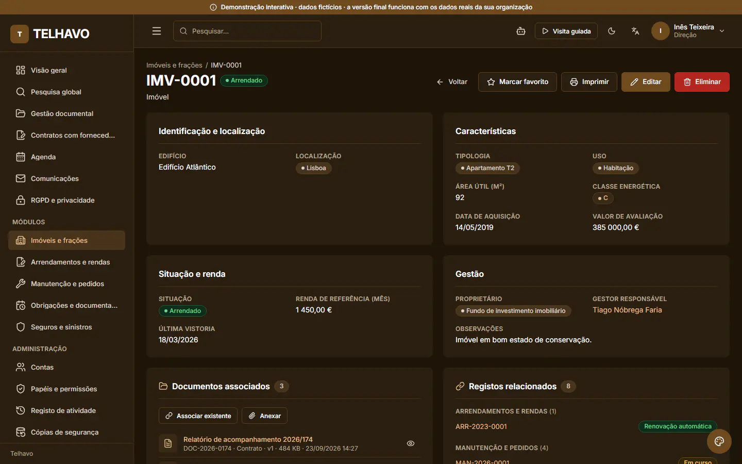Screen dimensions: 742x464
Task: Click the Telhavo logo icon
Action: pyautogui.click(x=20, y=34)
